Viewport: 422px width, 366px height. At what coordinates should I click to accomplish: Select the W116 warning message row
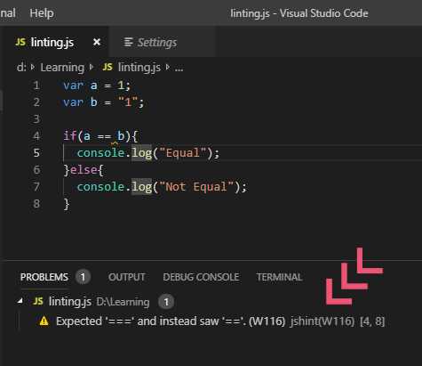point(211,321)
